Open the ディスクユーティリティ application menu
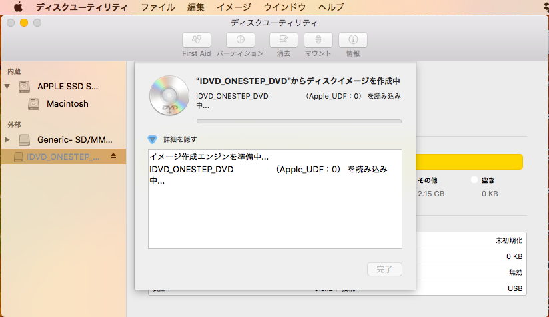This screenshot has width=549, height=317. [81, 7]
